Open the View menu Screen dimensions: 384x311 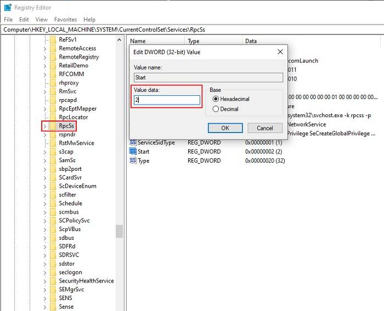click(x=41, y=20)
